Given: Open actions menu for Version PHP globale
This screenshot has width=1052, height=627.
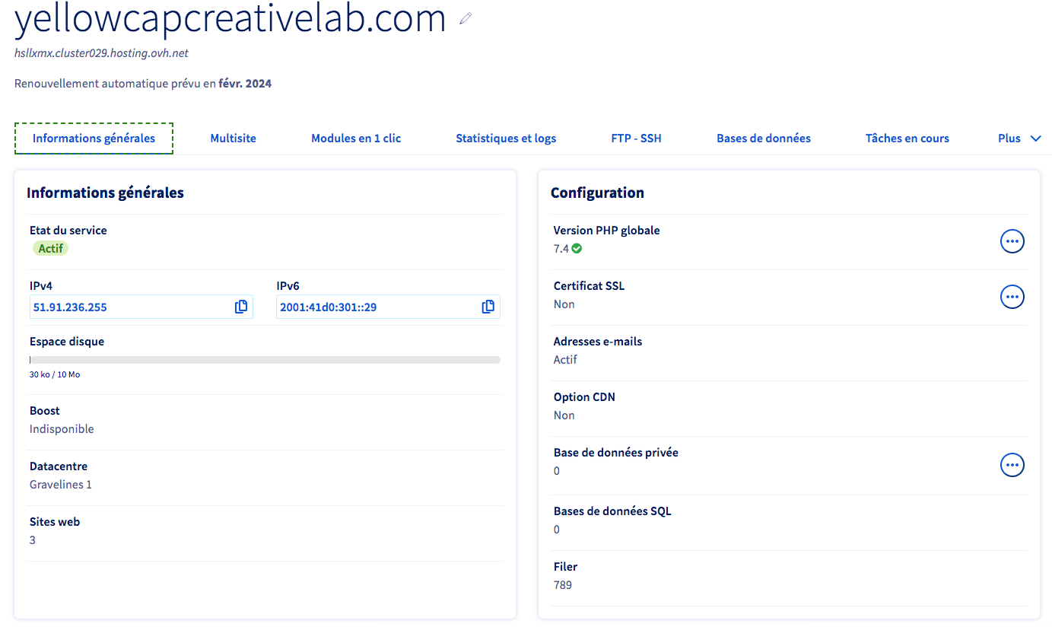Looking at the screenshot, I should click(1012, 241).
